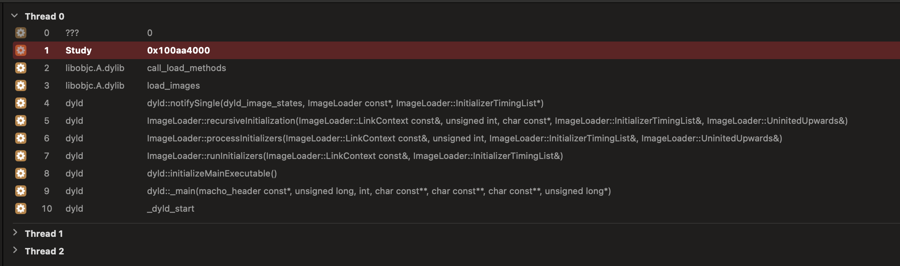Select the Thread 0 header label
The width and height of the screenshot is (900, 266).
(44, 16)
